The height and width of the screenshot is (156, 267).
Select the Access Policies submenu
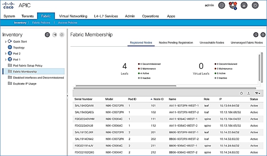pos(68,23)
